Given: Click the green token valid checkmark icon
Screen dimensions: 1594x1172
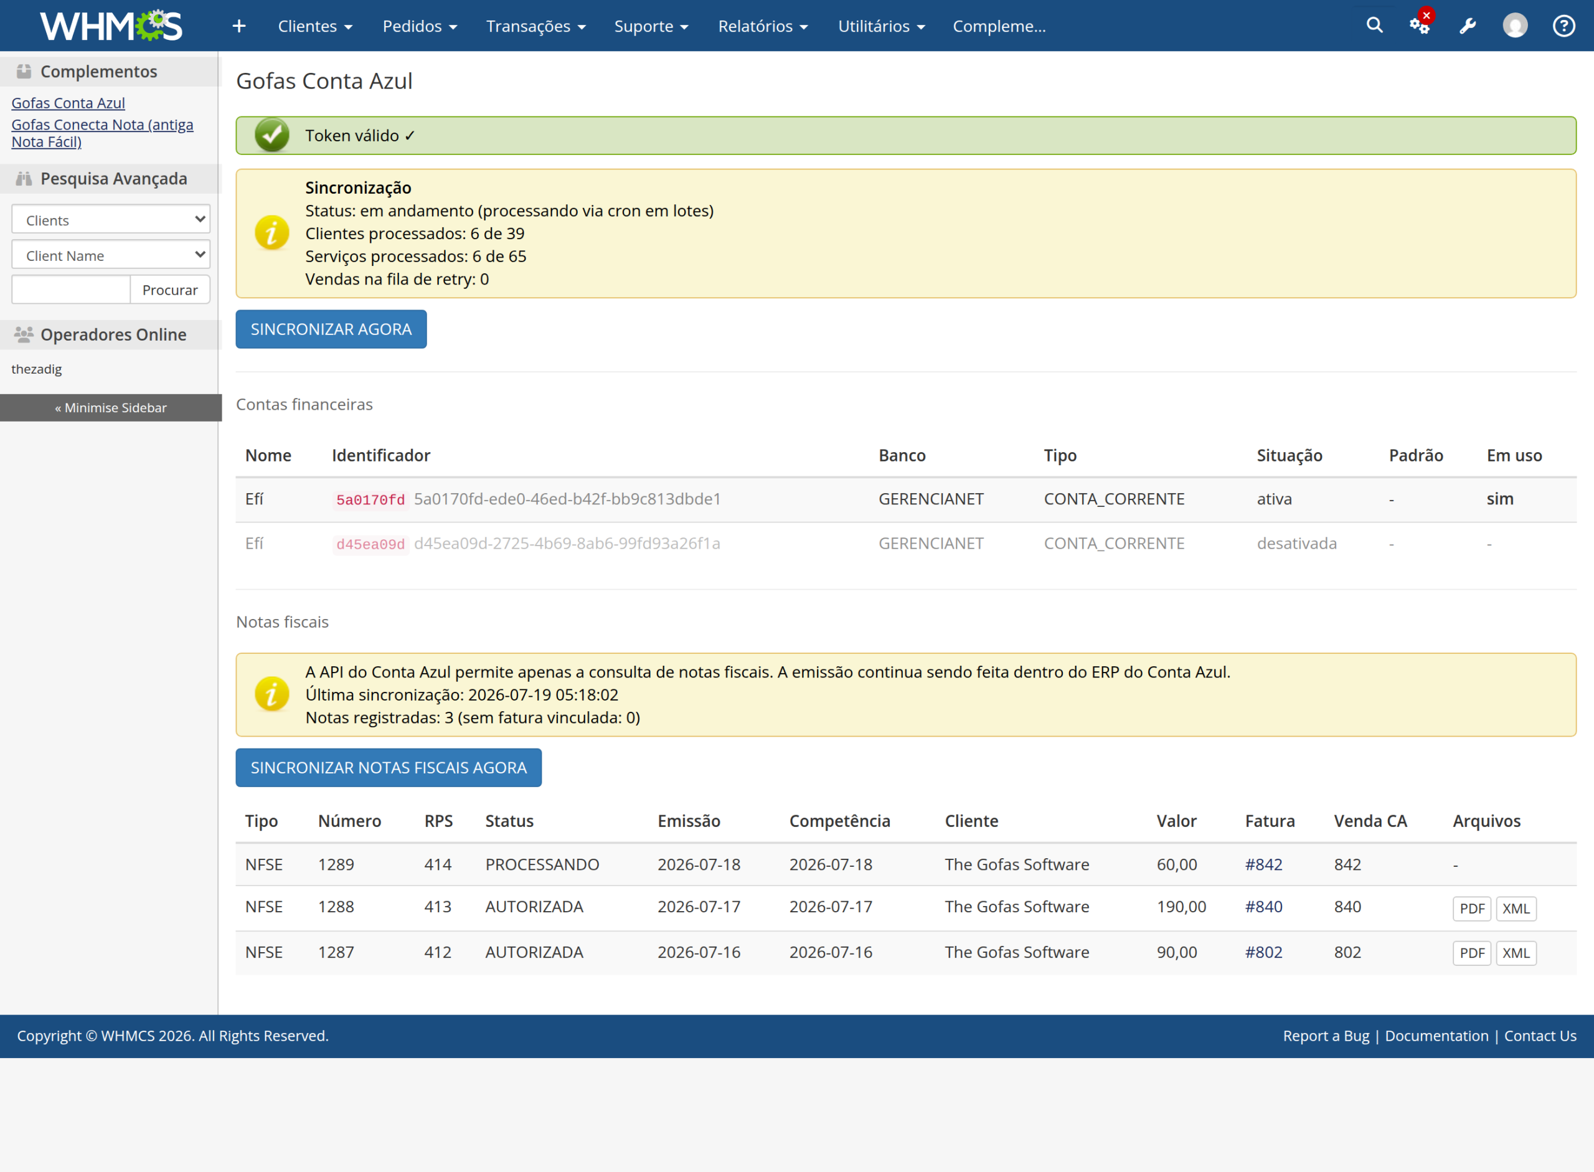Looking at the screenshot, I should click(271, 135).
